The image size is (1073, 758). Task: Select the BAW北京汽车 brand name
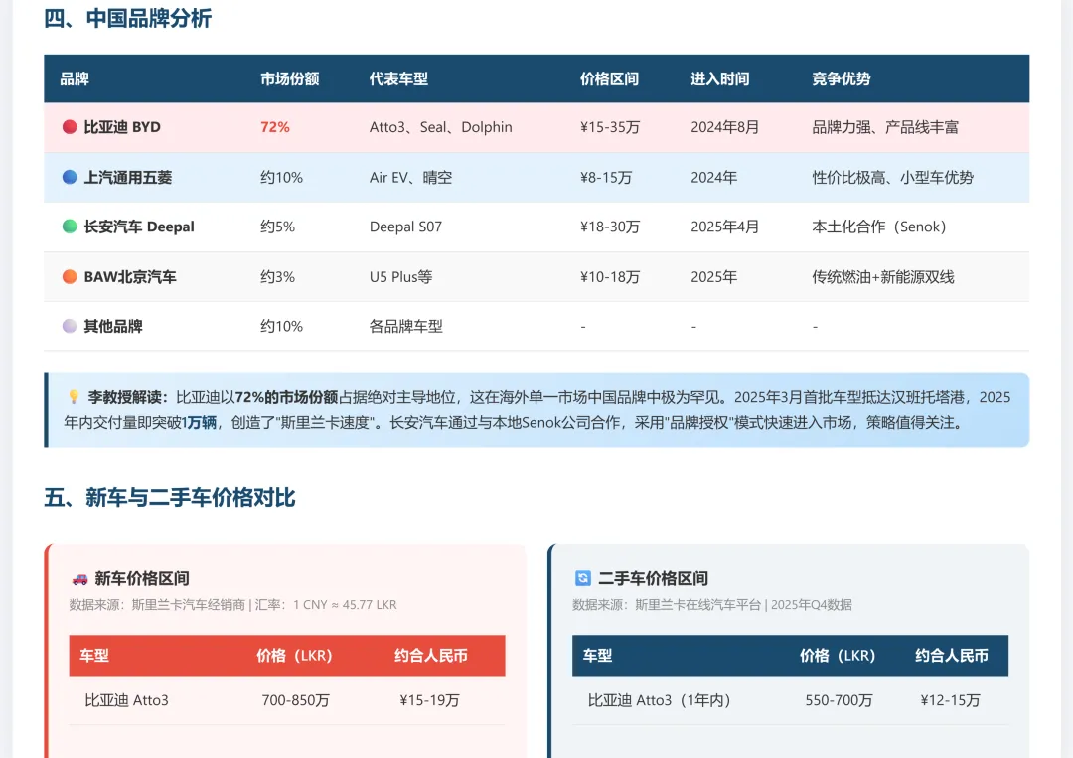coord(130,276)
